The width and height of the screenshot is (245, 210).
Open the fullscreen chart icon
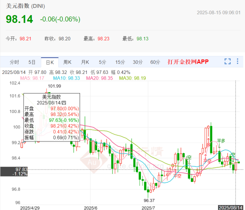click(227, 61)
